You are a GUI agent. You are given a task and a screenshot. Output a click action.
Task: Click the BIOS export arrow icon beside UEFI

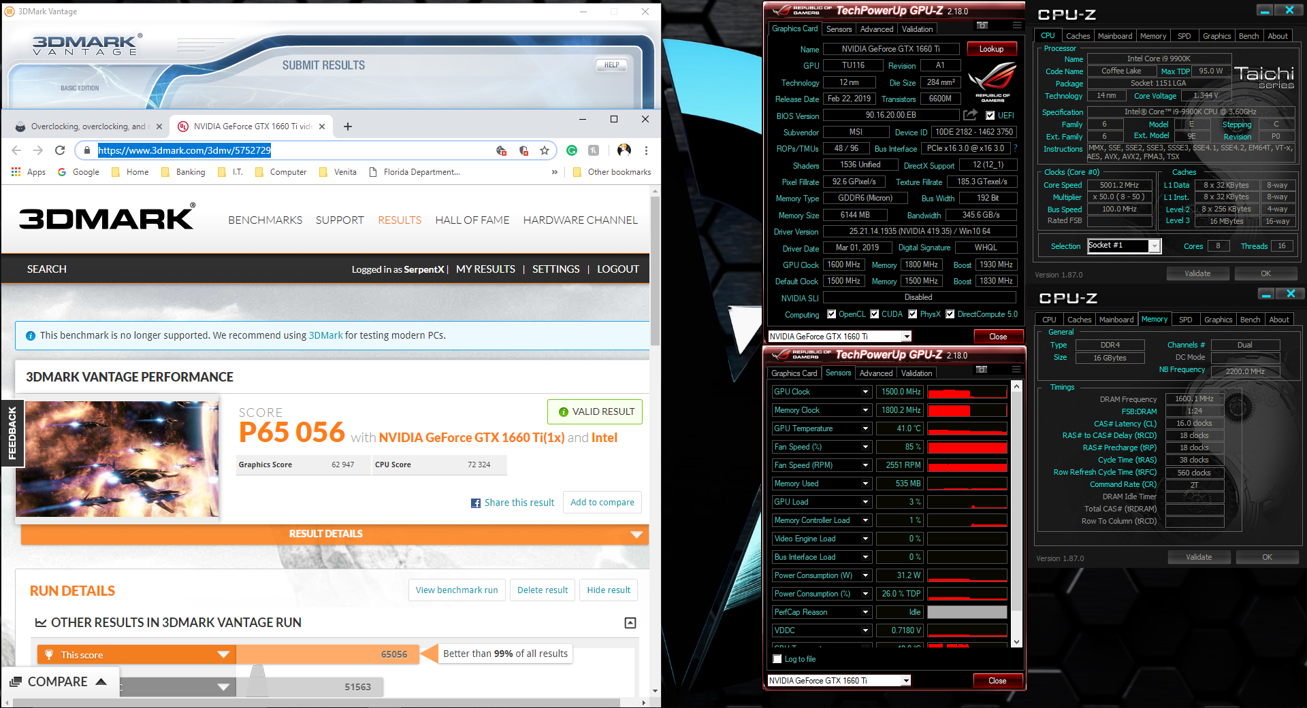point(971,115)
